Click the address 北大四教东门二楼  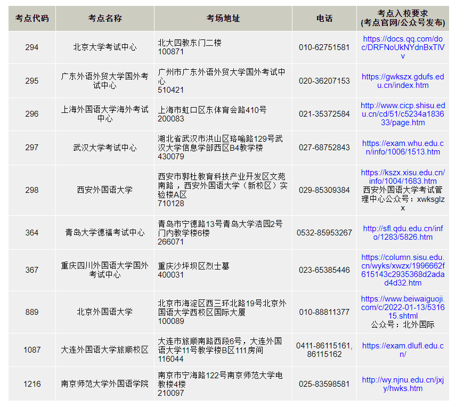[190, 43]
